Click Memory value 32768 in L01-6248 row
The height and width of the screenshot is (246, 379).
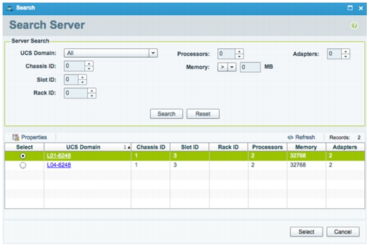pos(298,155)
